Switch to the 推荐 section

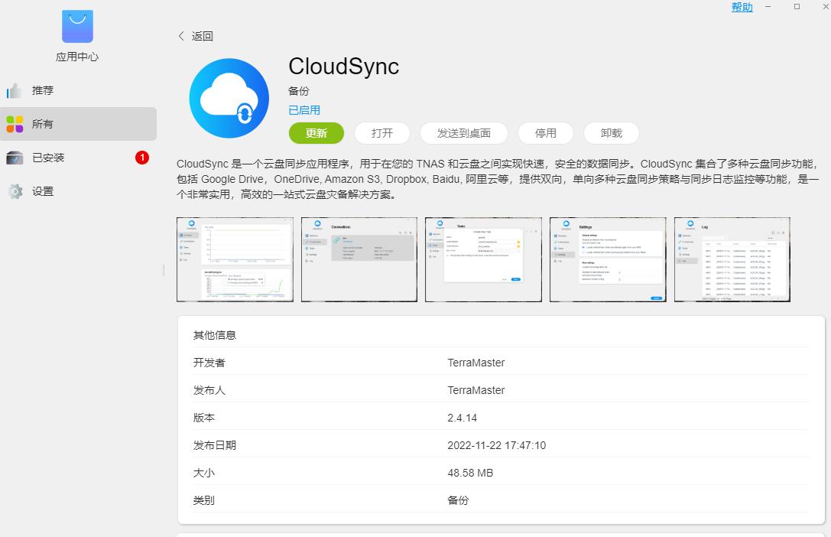(x=42, y=90)
